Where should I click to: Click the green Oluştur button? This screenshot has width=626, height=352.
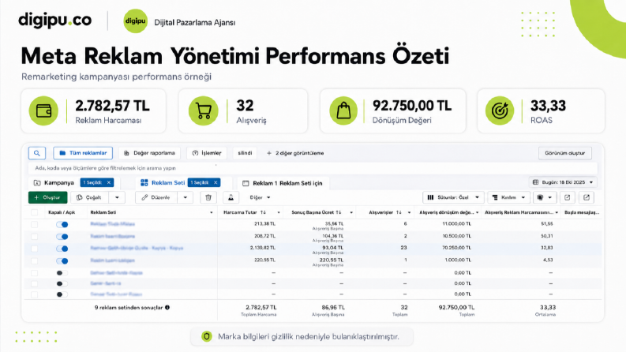click(47, 197)
